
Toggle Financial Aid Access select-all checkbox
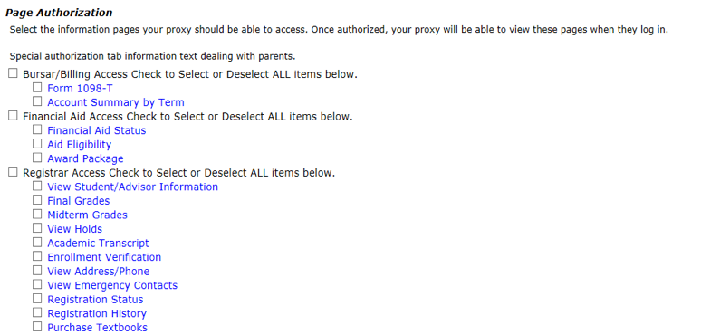coord(13,116)
